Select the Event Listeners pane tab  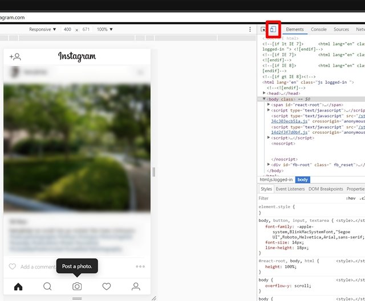(290, 189)
